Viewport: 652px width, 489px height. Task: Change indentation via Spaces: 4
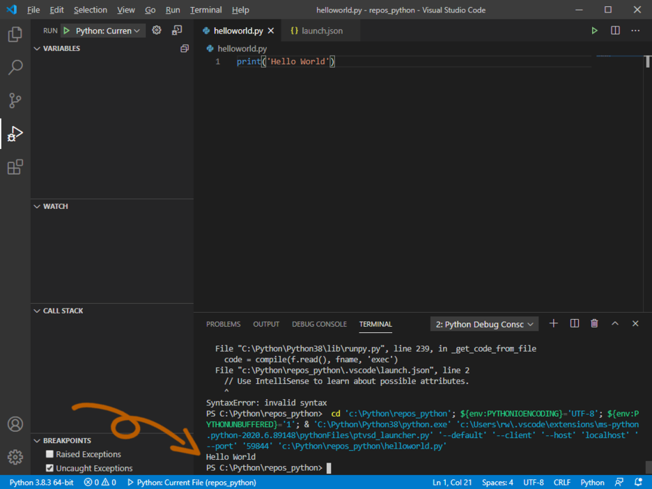497,482
